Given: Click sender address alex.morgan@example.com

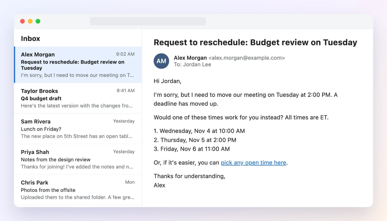Looking at the screenshot, I should [x=247, y=58].
